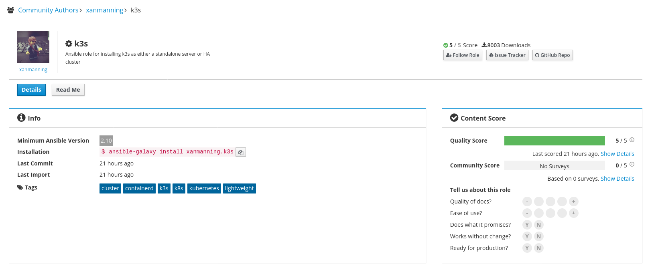
Task: Click the green Quality Score progress bar
Action: [554, 141]
